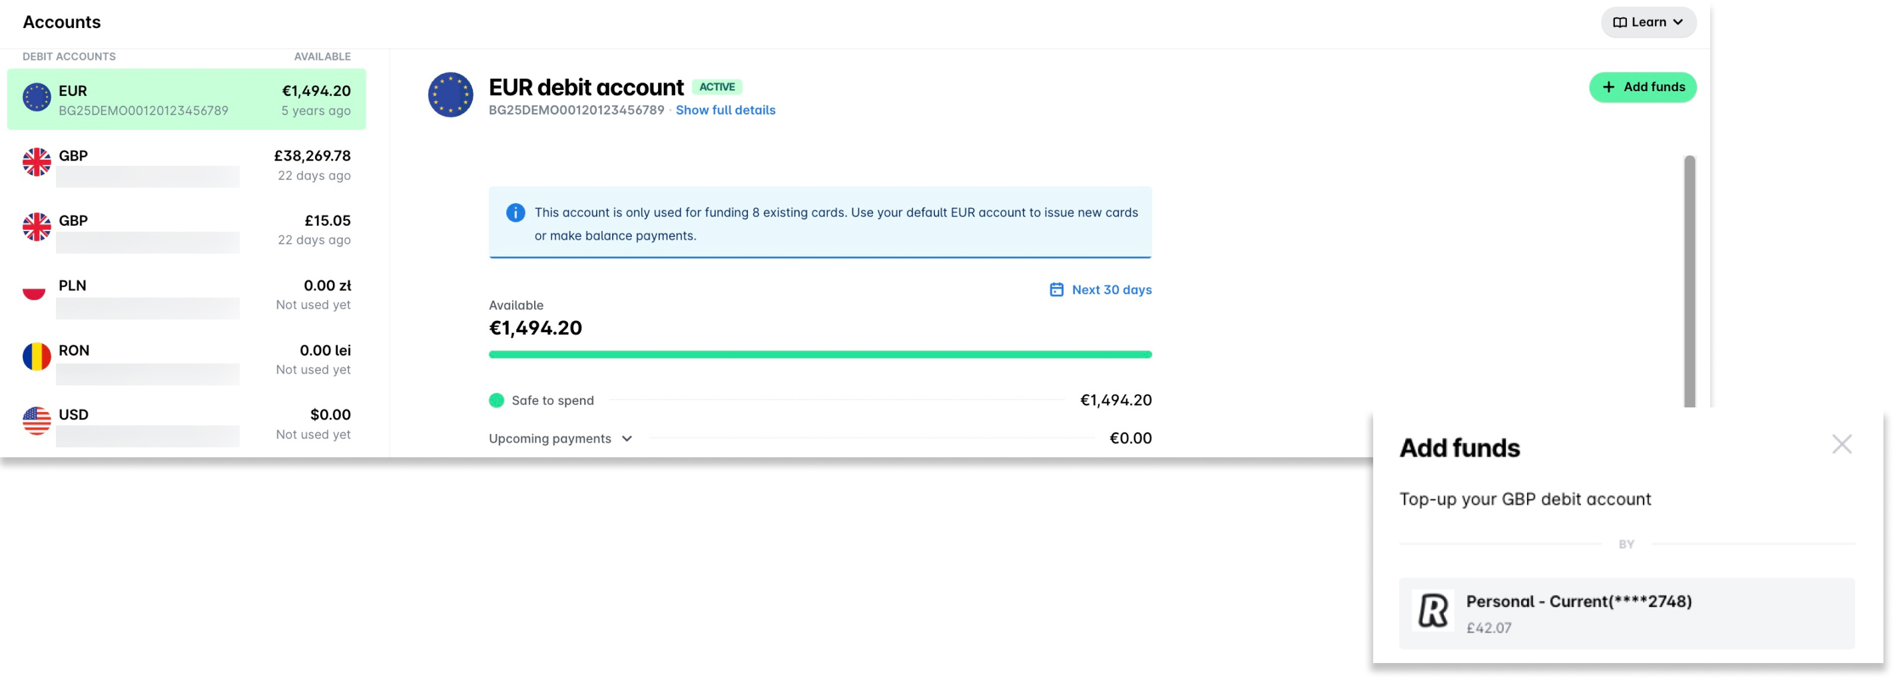Open the Learn dropdown
Image resolution: width=1904 pixels, height=685 pixels.
click(1648, 21)
